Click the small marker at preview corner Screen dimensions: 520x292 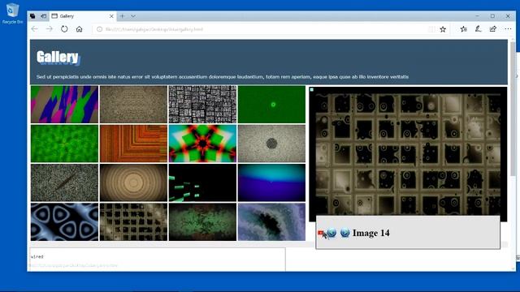[x=312, y=89]
